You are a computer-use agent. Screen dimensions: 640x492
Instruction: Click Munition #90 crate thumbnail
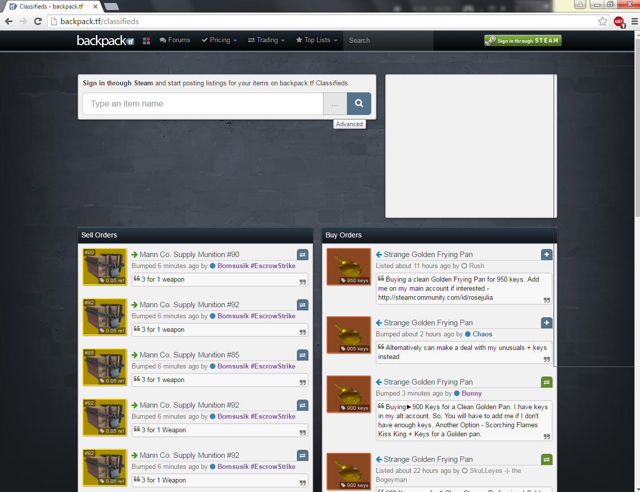(x=105, y=267)
